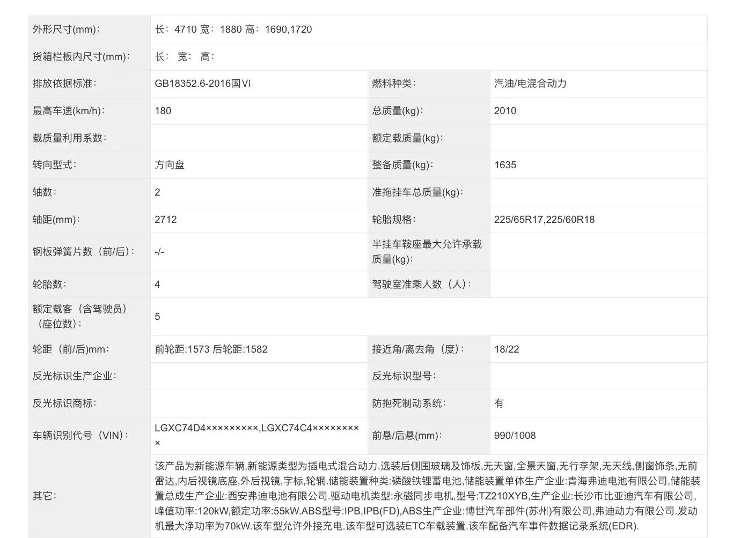The image size is (733, 538).
Task: Select the 方向盘 value
Action: click(x=170, y=165)
